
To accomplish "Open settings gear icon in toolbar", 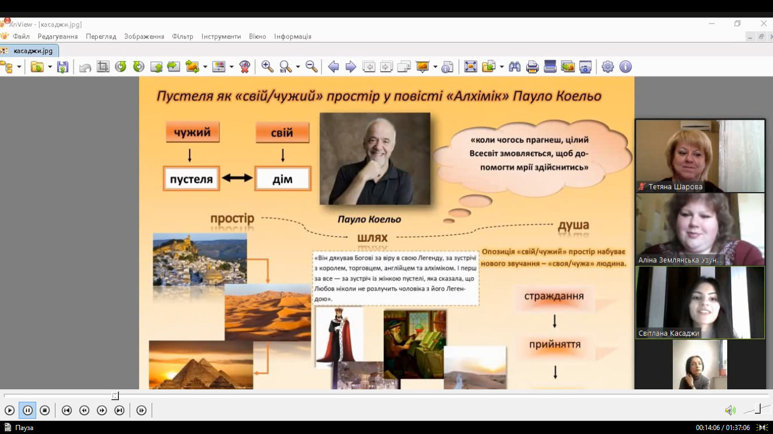I will click(608, 67).
